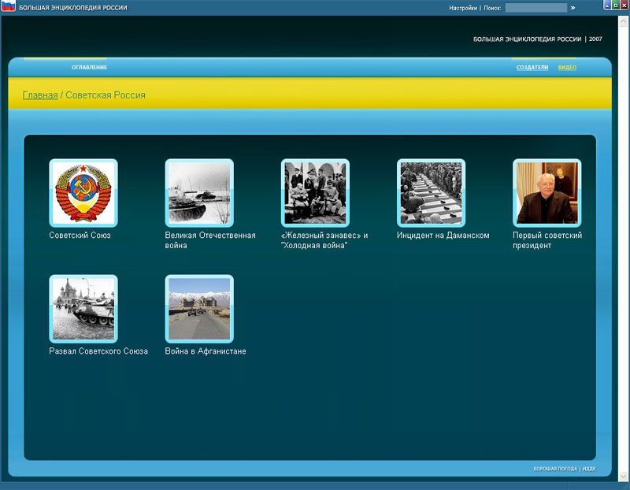Open the ХОРОШАЯ ПОГОДА footer link
The image size is (630, 490).
(x=554, y=469)
